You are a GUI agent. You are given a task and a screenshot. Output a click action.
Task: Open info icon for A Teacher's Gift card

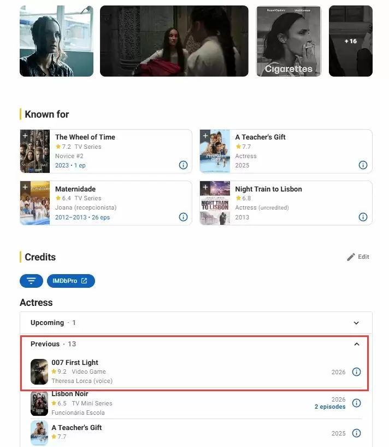tap(363, 165)
